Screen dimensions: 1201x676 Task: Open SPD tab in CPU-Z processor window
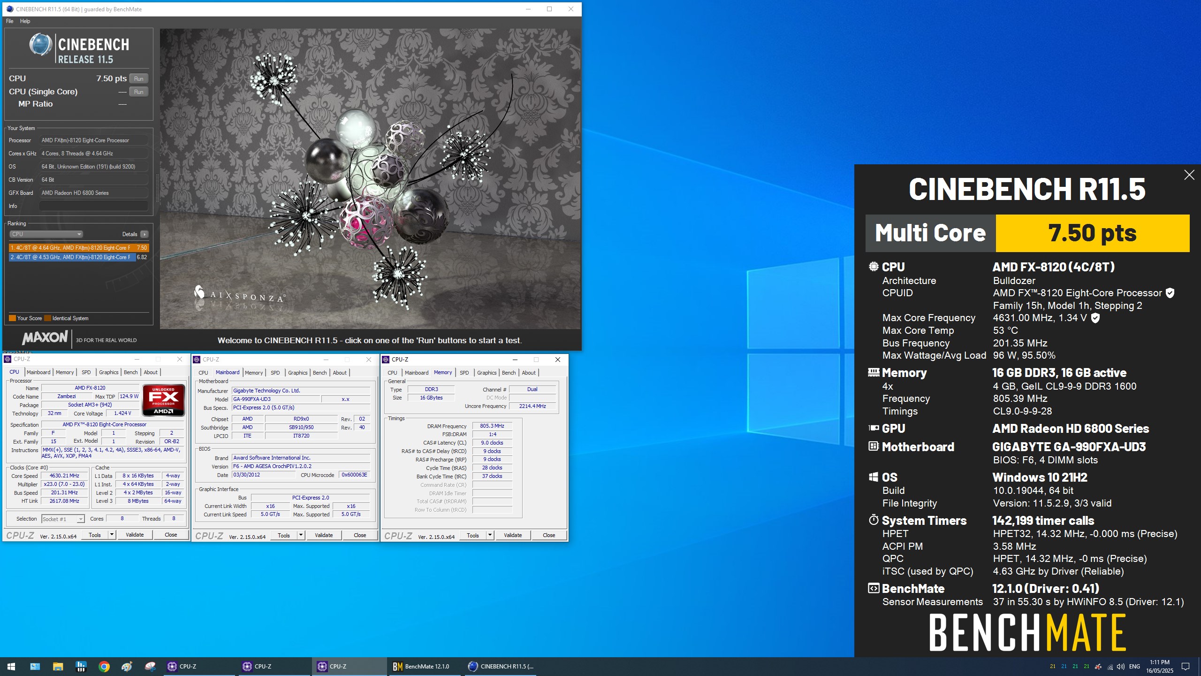pyautogui.click(x=86, y=372)
